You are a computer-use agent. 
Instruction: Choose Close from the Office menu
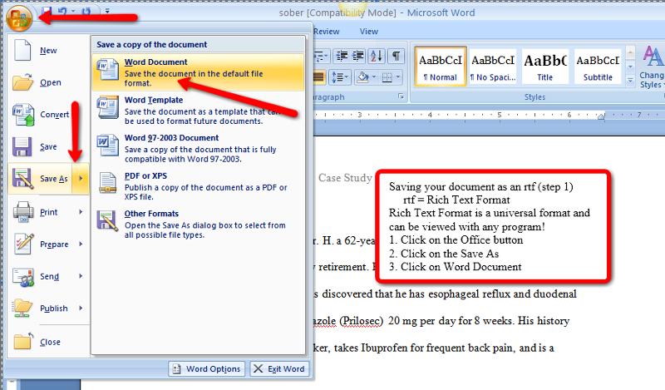point(48,342)
